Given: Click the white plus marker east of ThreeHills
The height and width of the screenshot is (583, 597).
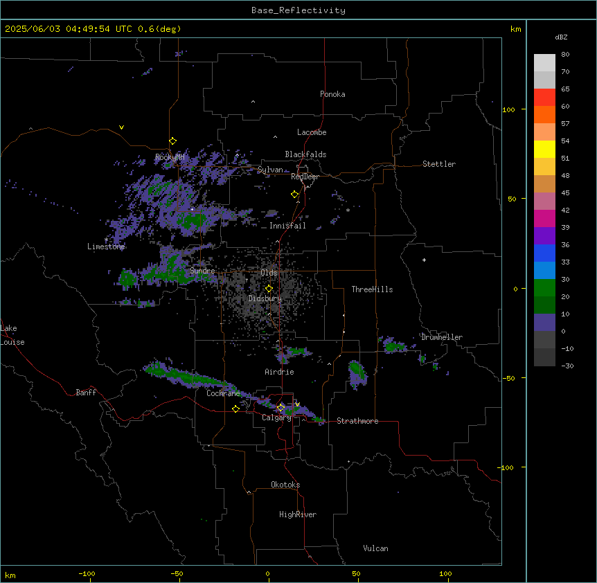Looking at the screenshot, I should pyautogui.click(x=424, y=260).
